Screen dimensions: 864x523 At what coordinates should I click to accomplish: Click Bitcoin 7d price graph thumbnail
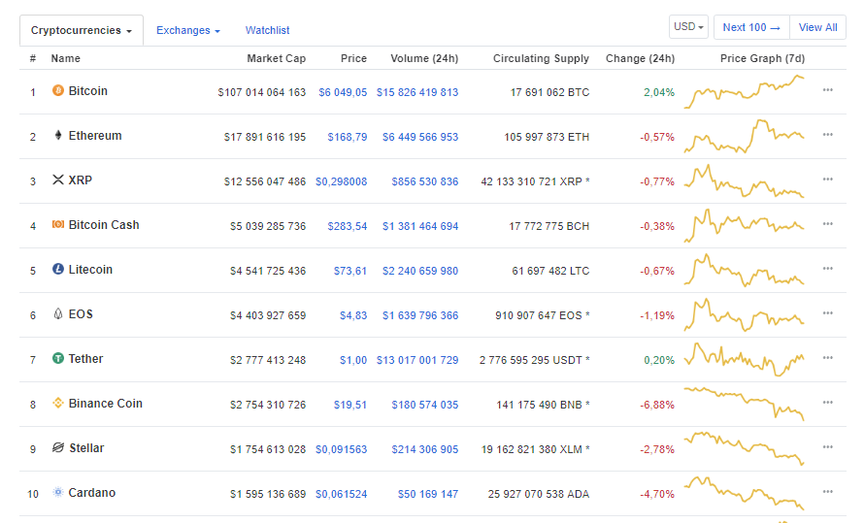(744, 91)
